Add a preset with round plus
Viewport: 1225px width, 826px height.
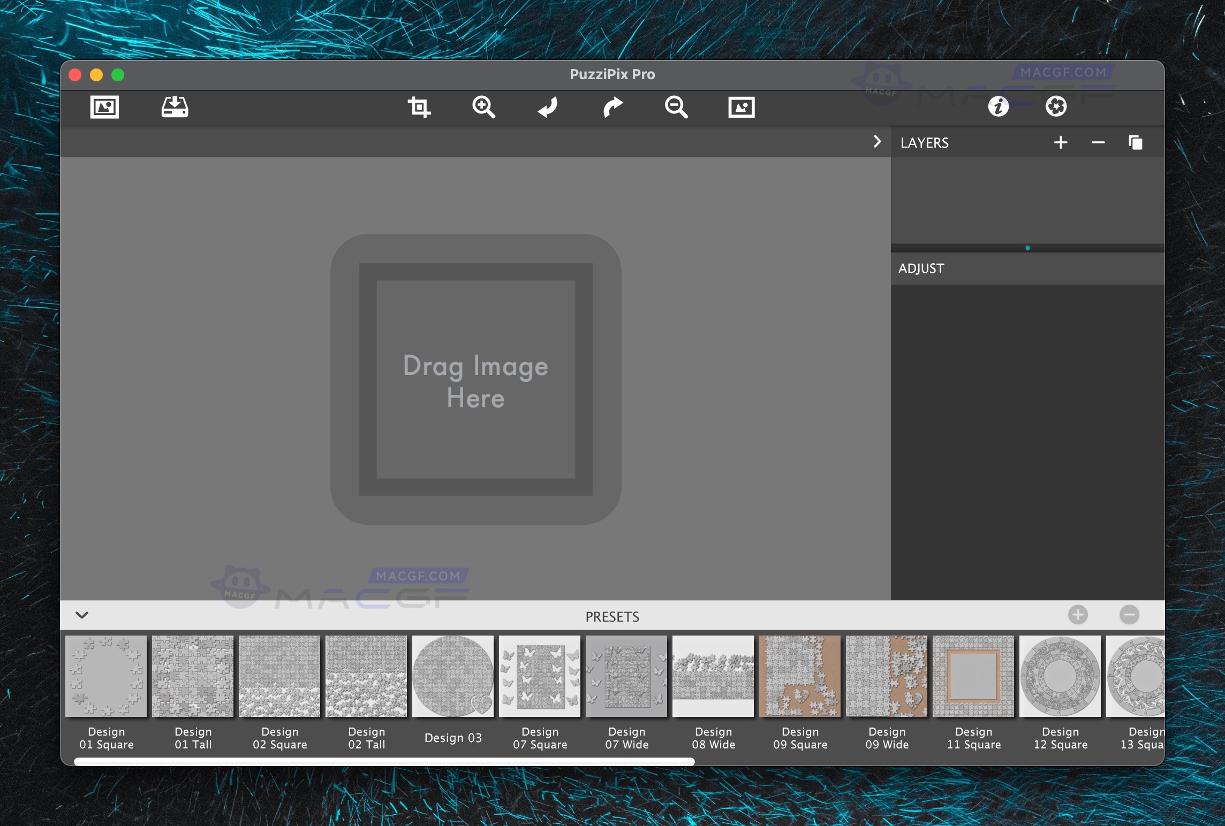(x=1078, y=615)
